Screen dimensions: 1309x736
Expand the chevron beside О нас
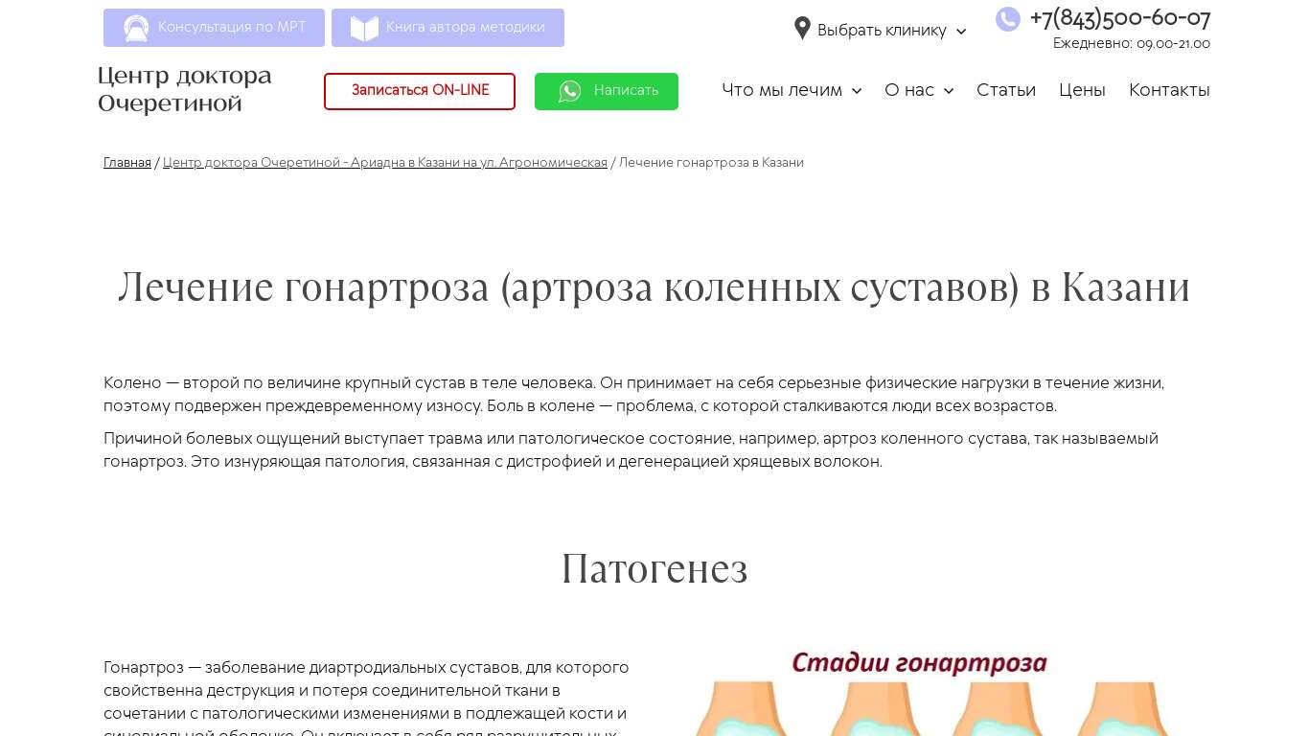[x=949, y=91]
